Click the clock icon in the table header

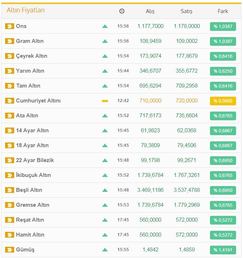click(x=122, y=11)
